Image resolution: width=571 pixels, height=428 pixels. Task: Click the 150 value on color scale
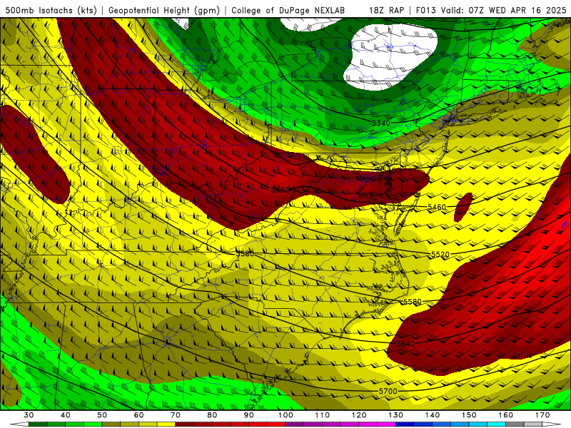coord(470,415)
